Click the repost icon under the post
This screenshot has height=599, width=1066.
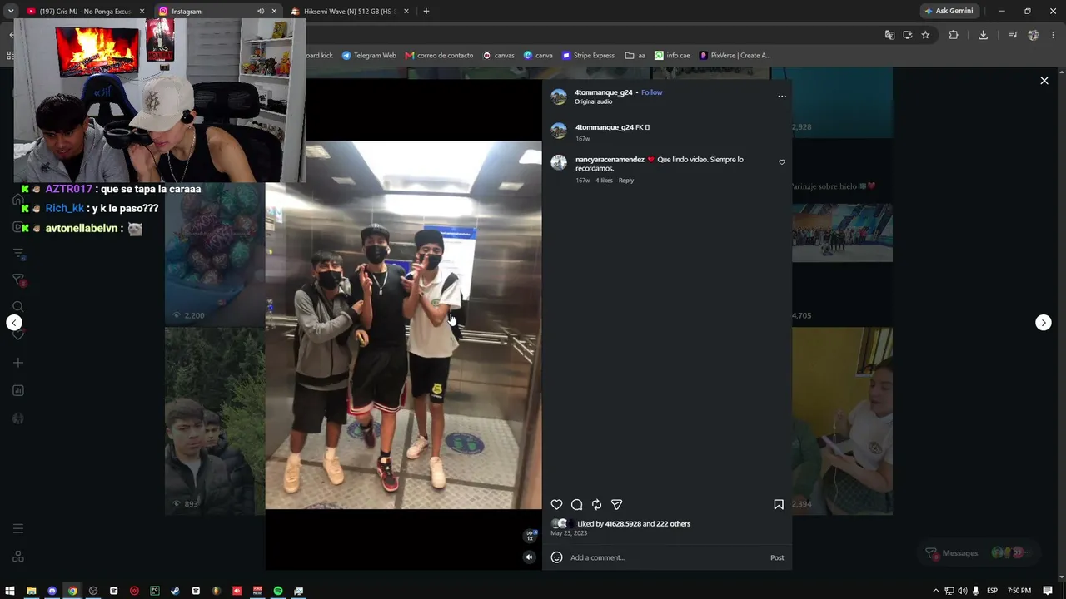tap(596, 504)
